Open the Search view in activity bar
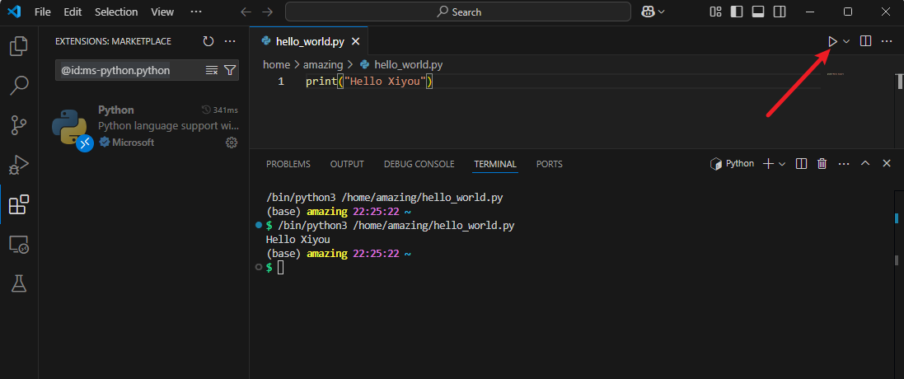Viewport: 904px width, 379px height. [18, 85]
